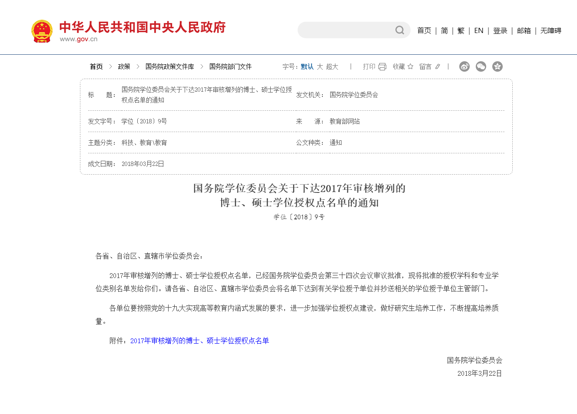Switch site language to EN
Image resolution: width=577 pixels, height=414 pixels.
pyautogui.click(x=478, y=30)
